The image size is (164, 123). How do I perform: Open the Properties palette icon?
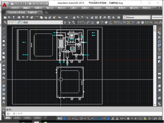pos(92,17)
